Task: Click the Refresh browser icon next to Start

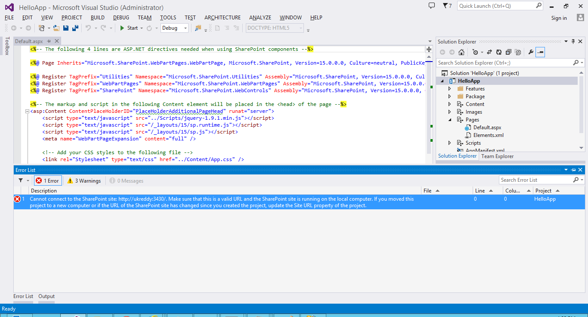Action: coord(149,28)
